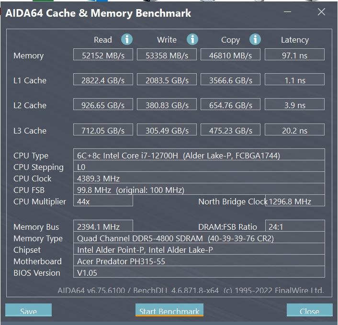338x325 pixels.
Task: Click the Motherboard Acer Predator field
Action: point(199,260)
